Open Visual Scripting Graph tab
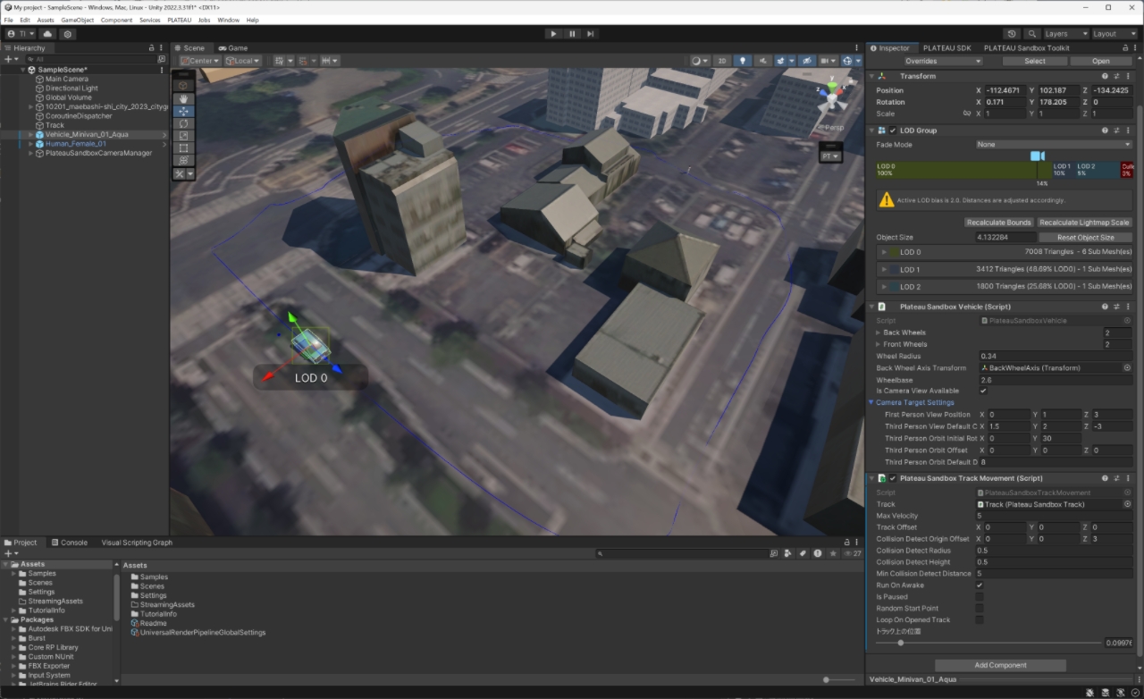The height and width of the screenshot is (699, 1144). click(x=137, y=543)
